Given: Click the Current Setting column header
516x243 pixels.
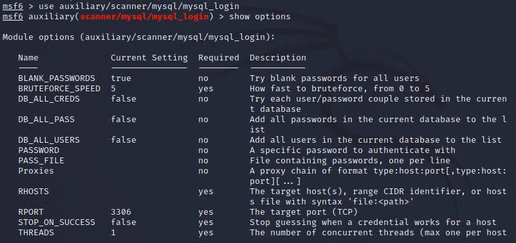Looking at the screenshot, I should click(x=149, y=58).
